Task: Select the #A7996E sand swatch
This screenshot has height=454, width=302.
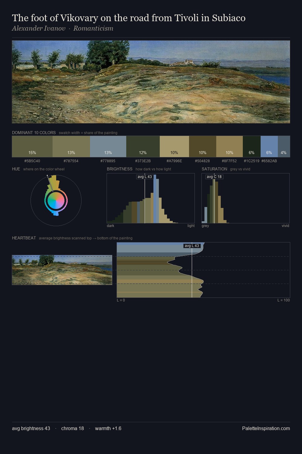Action: 174,146
